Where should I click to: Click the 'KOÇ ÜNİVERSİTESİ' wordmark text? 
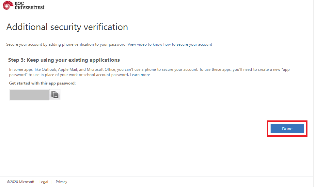pos(29,5)
